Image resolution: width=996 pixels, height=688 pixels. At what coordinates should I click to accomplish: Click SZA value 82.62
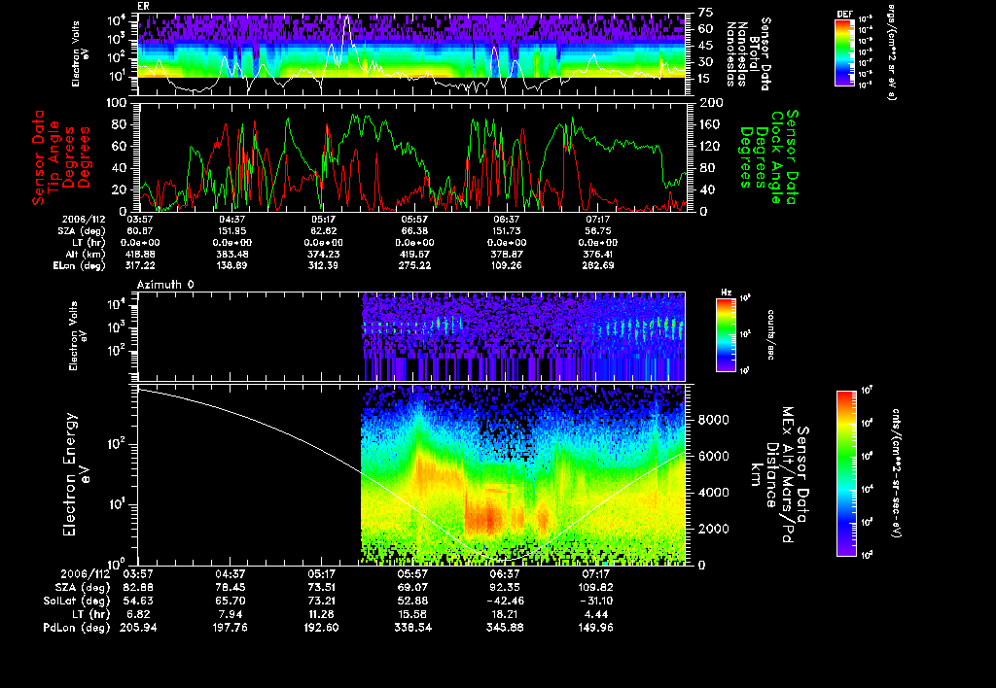[x=323, y=231]
